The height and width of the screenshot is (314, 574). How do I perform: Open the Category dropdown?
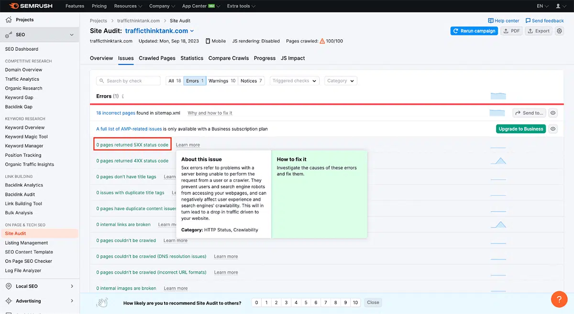click(x=341, y=81)
